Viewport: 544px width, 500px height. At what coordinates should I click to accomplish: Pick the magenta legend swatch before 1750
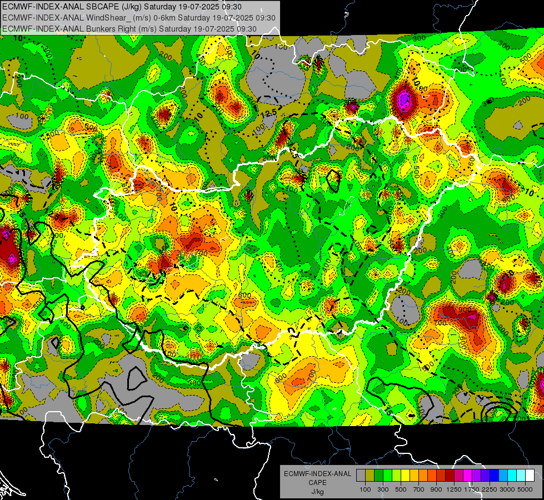[468, 476]
